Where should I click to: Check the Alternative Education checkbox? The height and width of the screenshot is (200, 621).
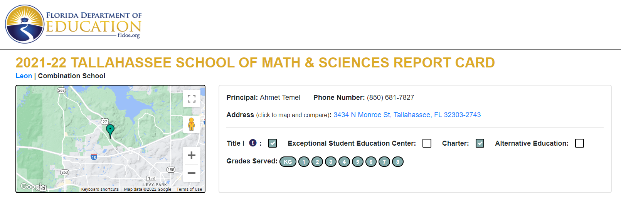tap(579, 143)
